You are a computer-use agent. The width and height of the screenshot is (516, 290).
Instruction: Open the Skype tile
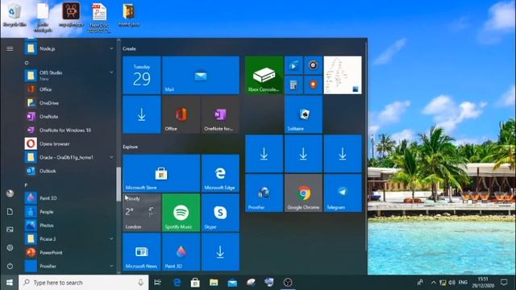[220, 213]
